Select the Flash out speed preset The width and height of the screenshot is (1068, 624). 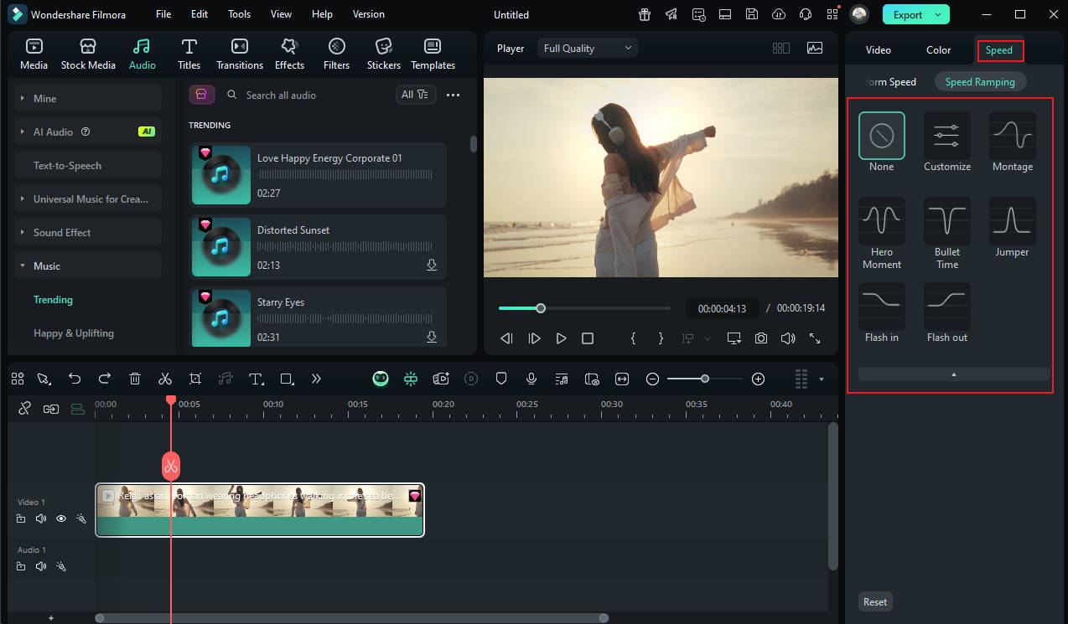[947, 313]
